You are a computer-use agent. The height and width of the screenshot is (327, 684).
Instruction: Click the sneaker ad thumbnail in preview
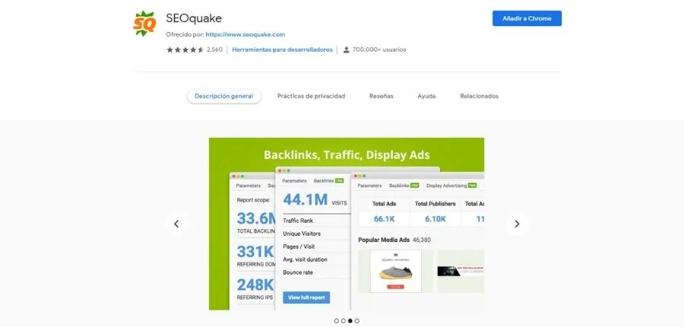click(x=395, y=271)
